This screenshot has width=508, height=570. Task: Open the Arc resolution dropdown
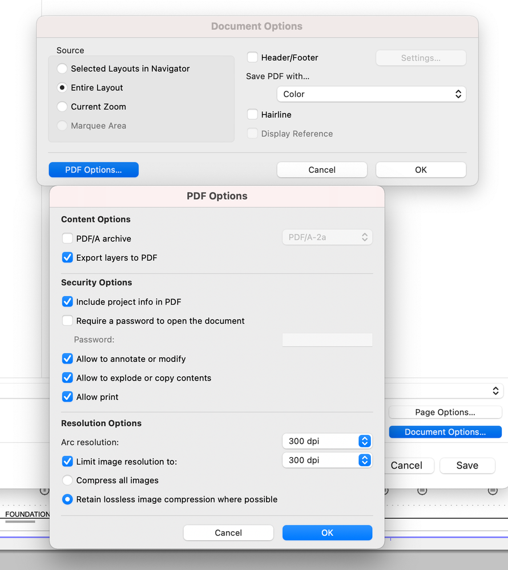(327, 441)
